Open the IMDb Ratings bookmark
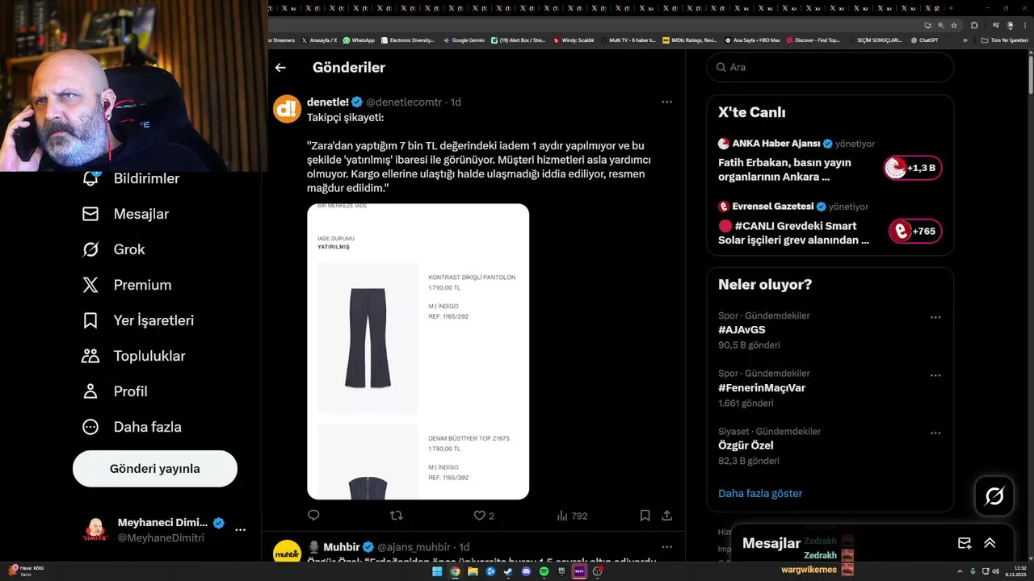This screenshot has width=1034, height=581. pos(689,40)
